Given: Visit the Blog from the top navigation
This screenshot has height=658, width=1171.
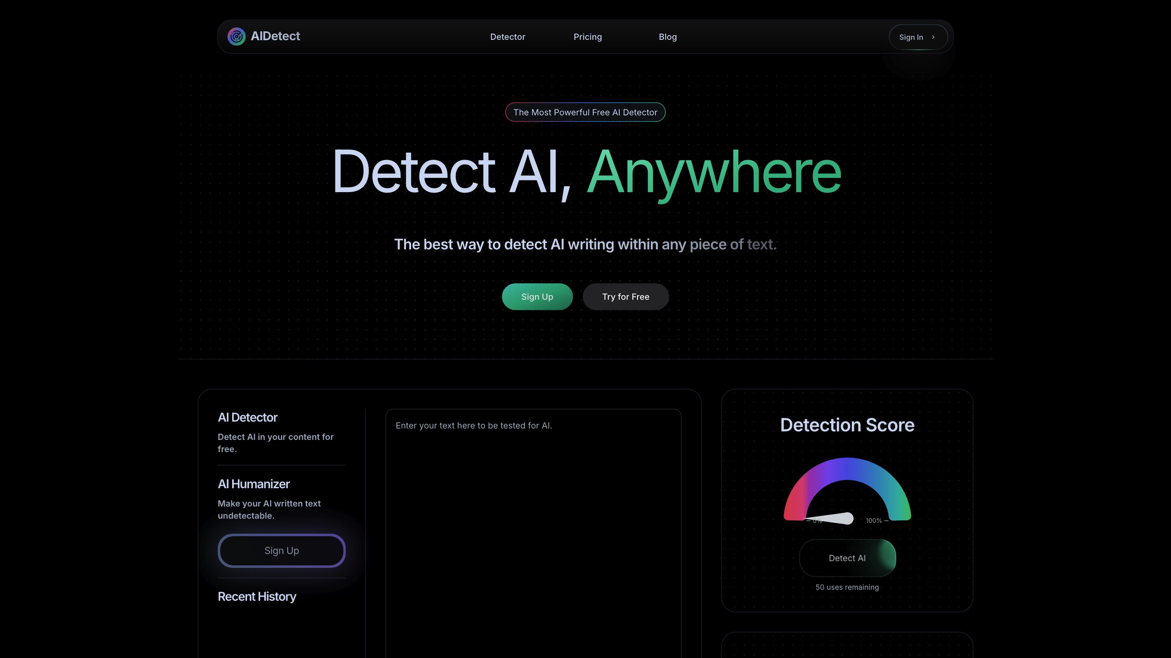Looking at the screenshot, I should [x=668, y=37].
